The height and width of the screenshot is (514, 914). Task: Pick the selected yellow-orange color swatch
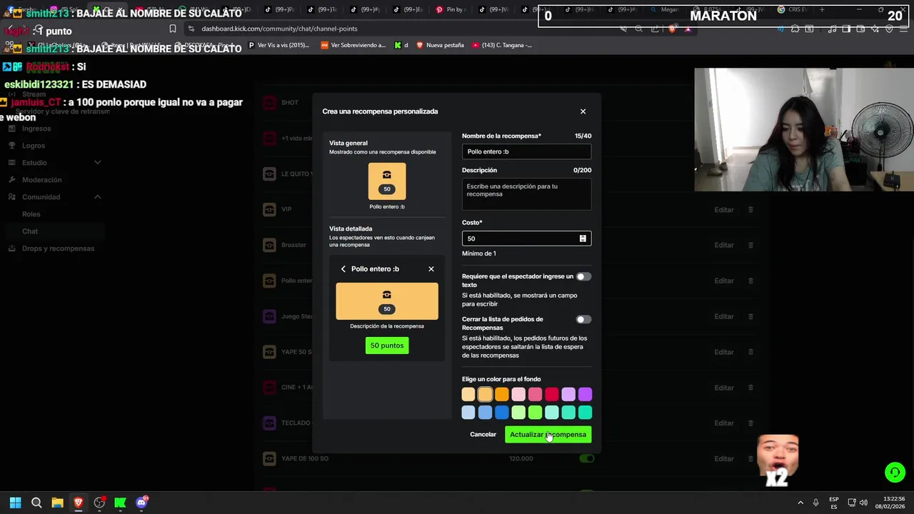click(485, 394)
